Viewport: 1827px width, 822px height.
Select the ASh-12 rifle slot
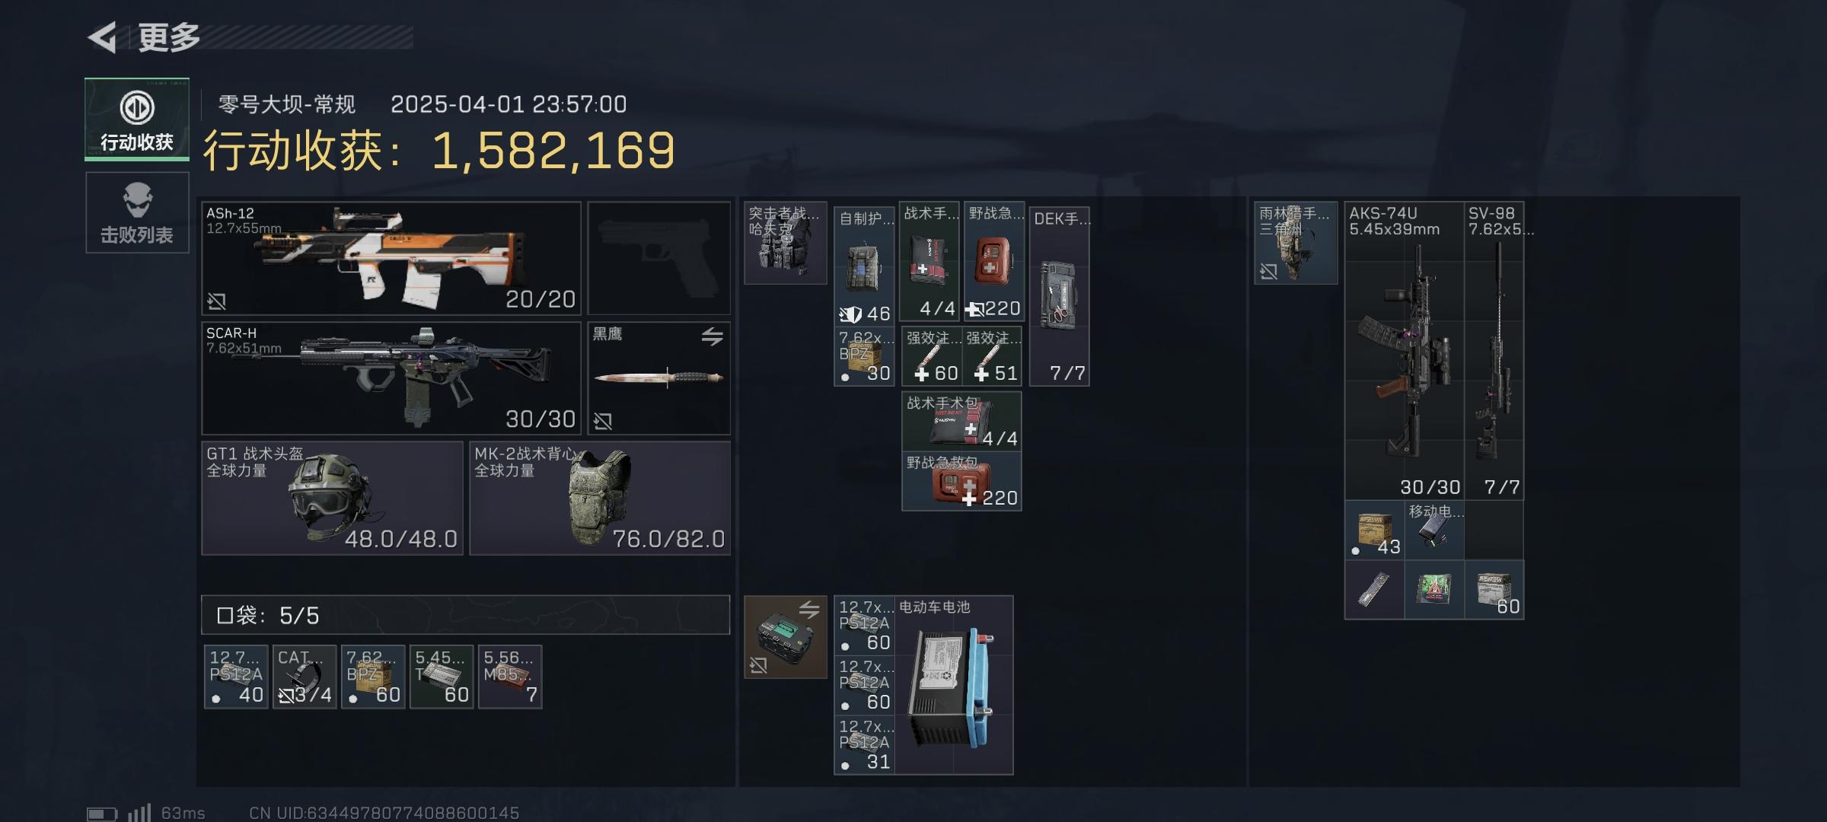[x=391, y=258]
